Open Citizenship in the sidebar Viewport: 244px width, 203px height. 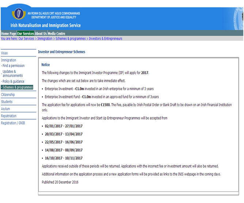pos(8,95)
